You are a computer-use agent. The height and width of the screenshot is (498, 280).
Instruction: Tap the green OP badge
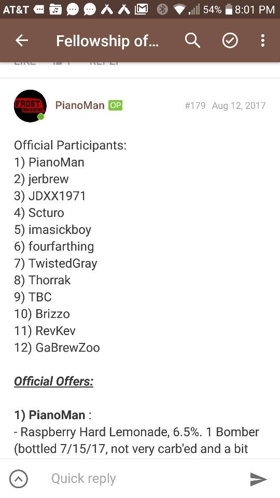click(x=115, y=105)
